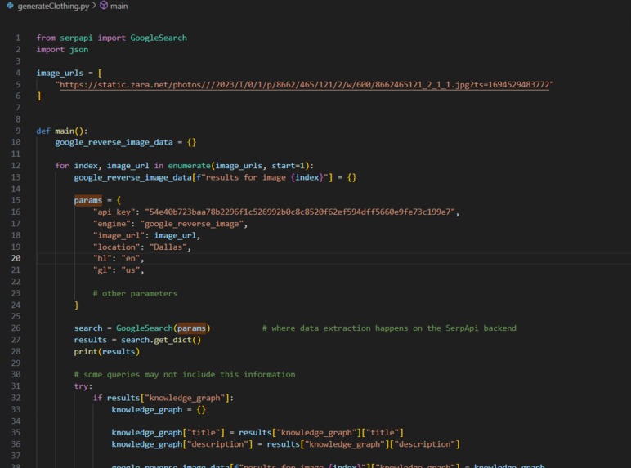631x468 pixels.
Task: Open the static.zara.net image URL link
Action: [x=304, y=84]
